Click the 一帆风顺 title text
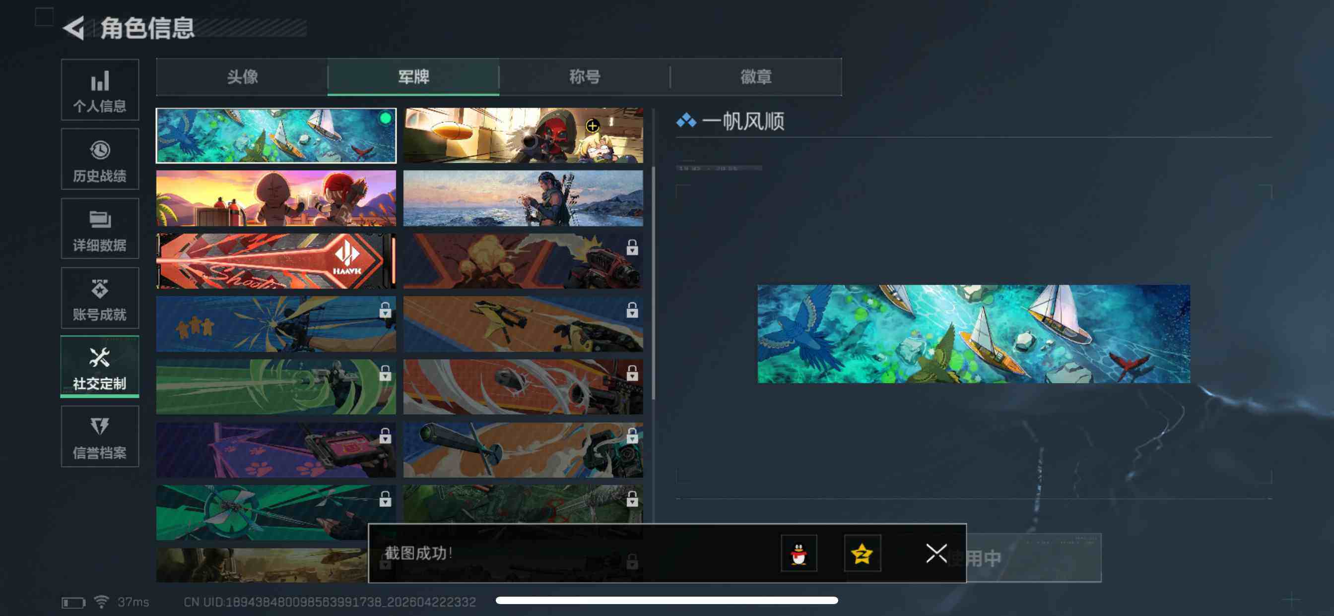The image size is (1334, 616). tap(742, 122)
